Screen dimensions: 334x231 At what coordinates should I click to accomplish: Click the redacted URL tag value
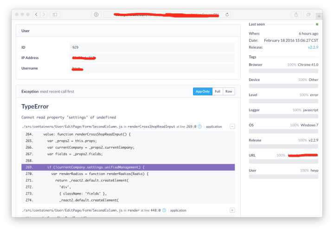pyautogui.click(x=302, y=156)
